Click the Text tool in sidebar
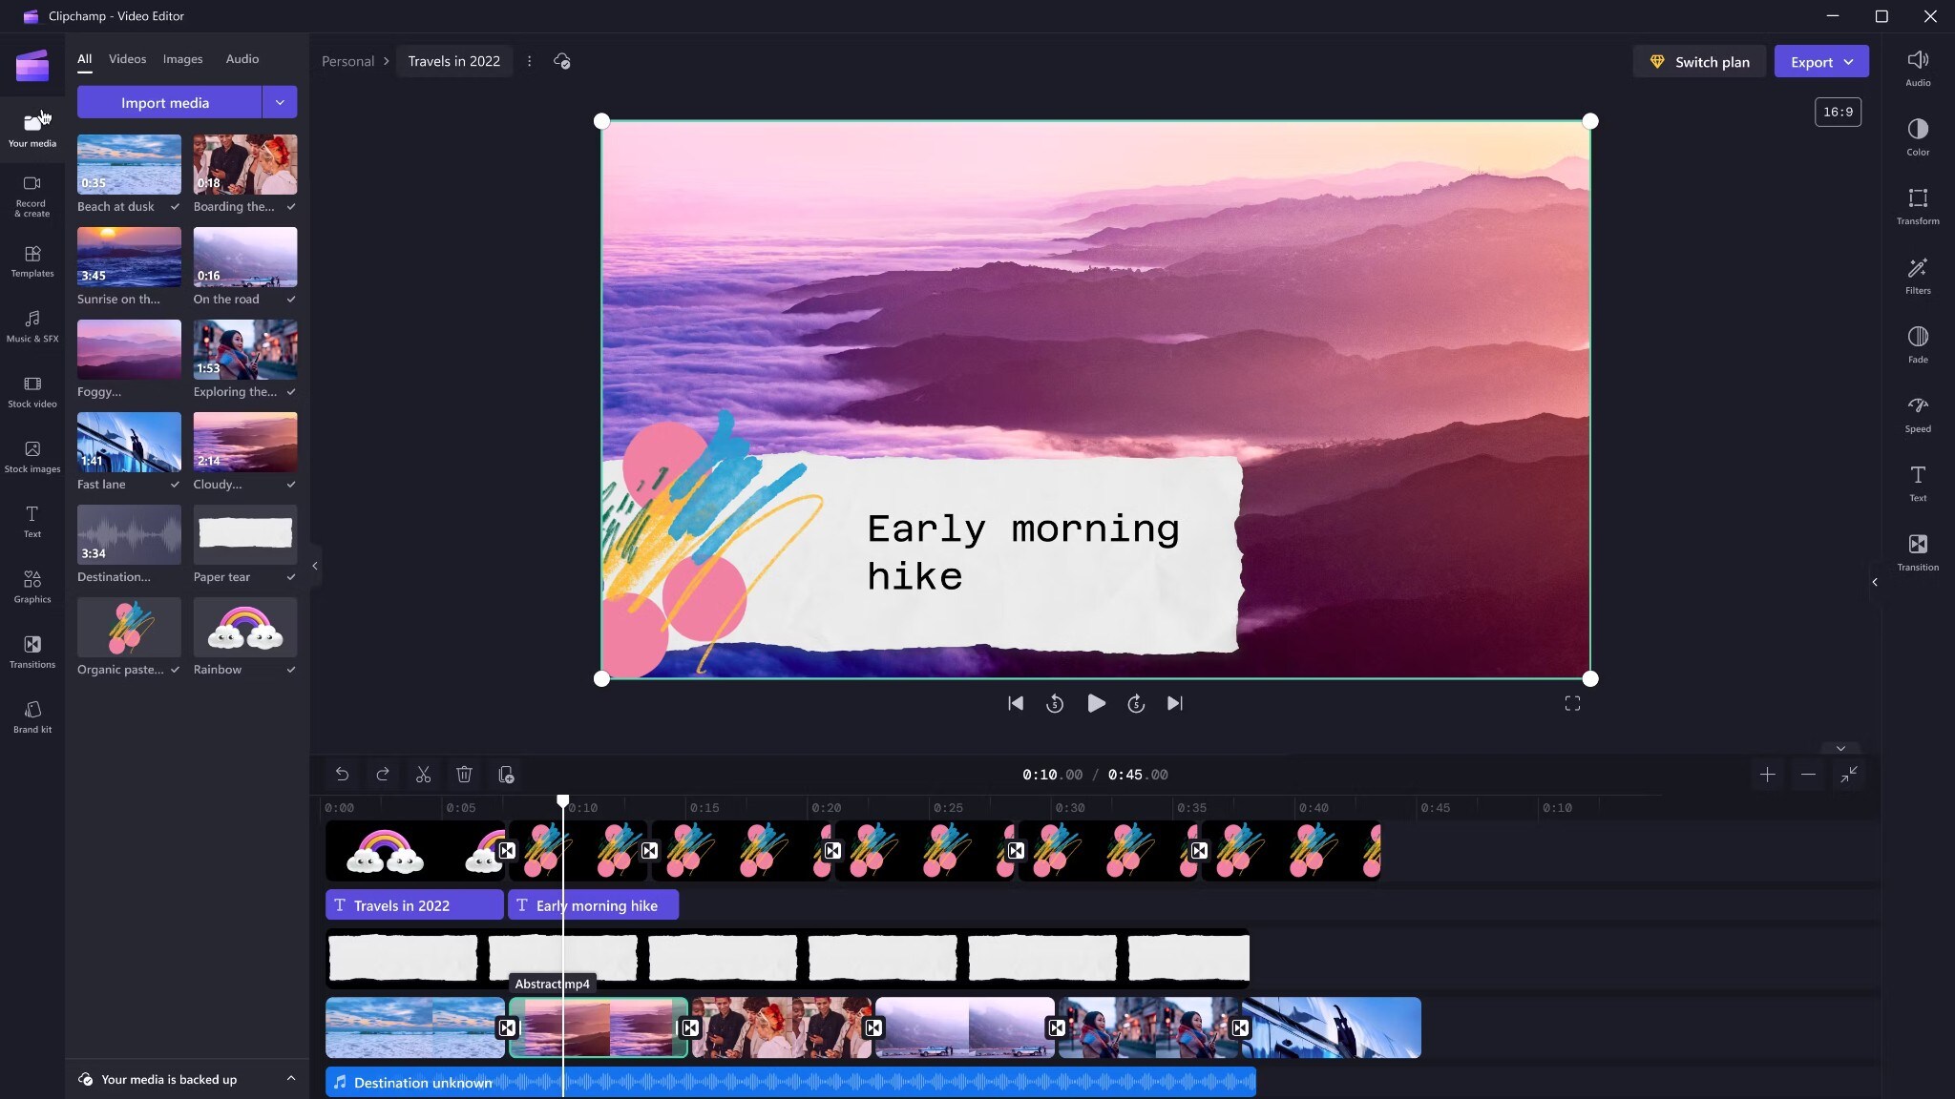Viewport: 1955px width, 1099px height. pos(32,522)
